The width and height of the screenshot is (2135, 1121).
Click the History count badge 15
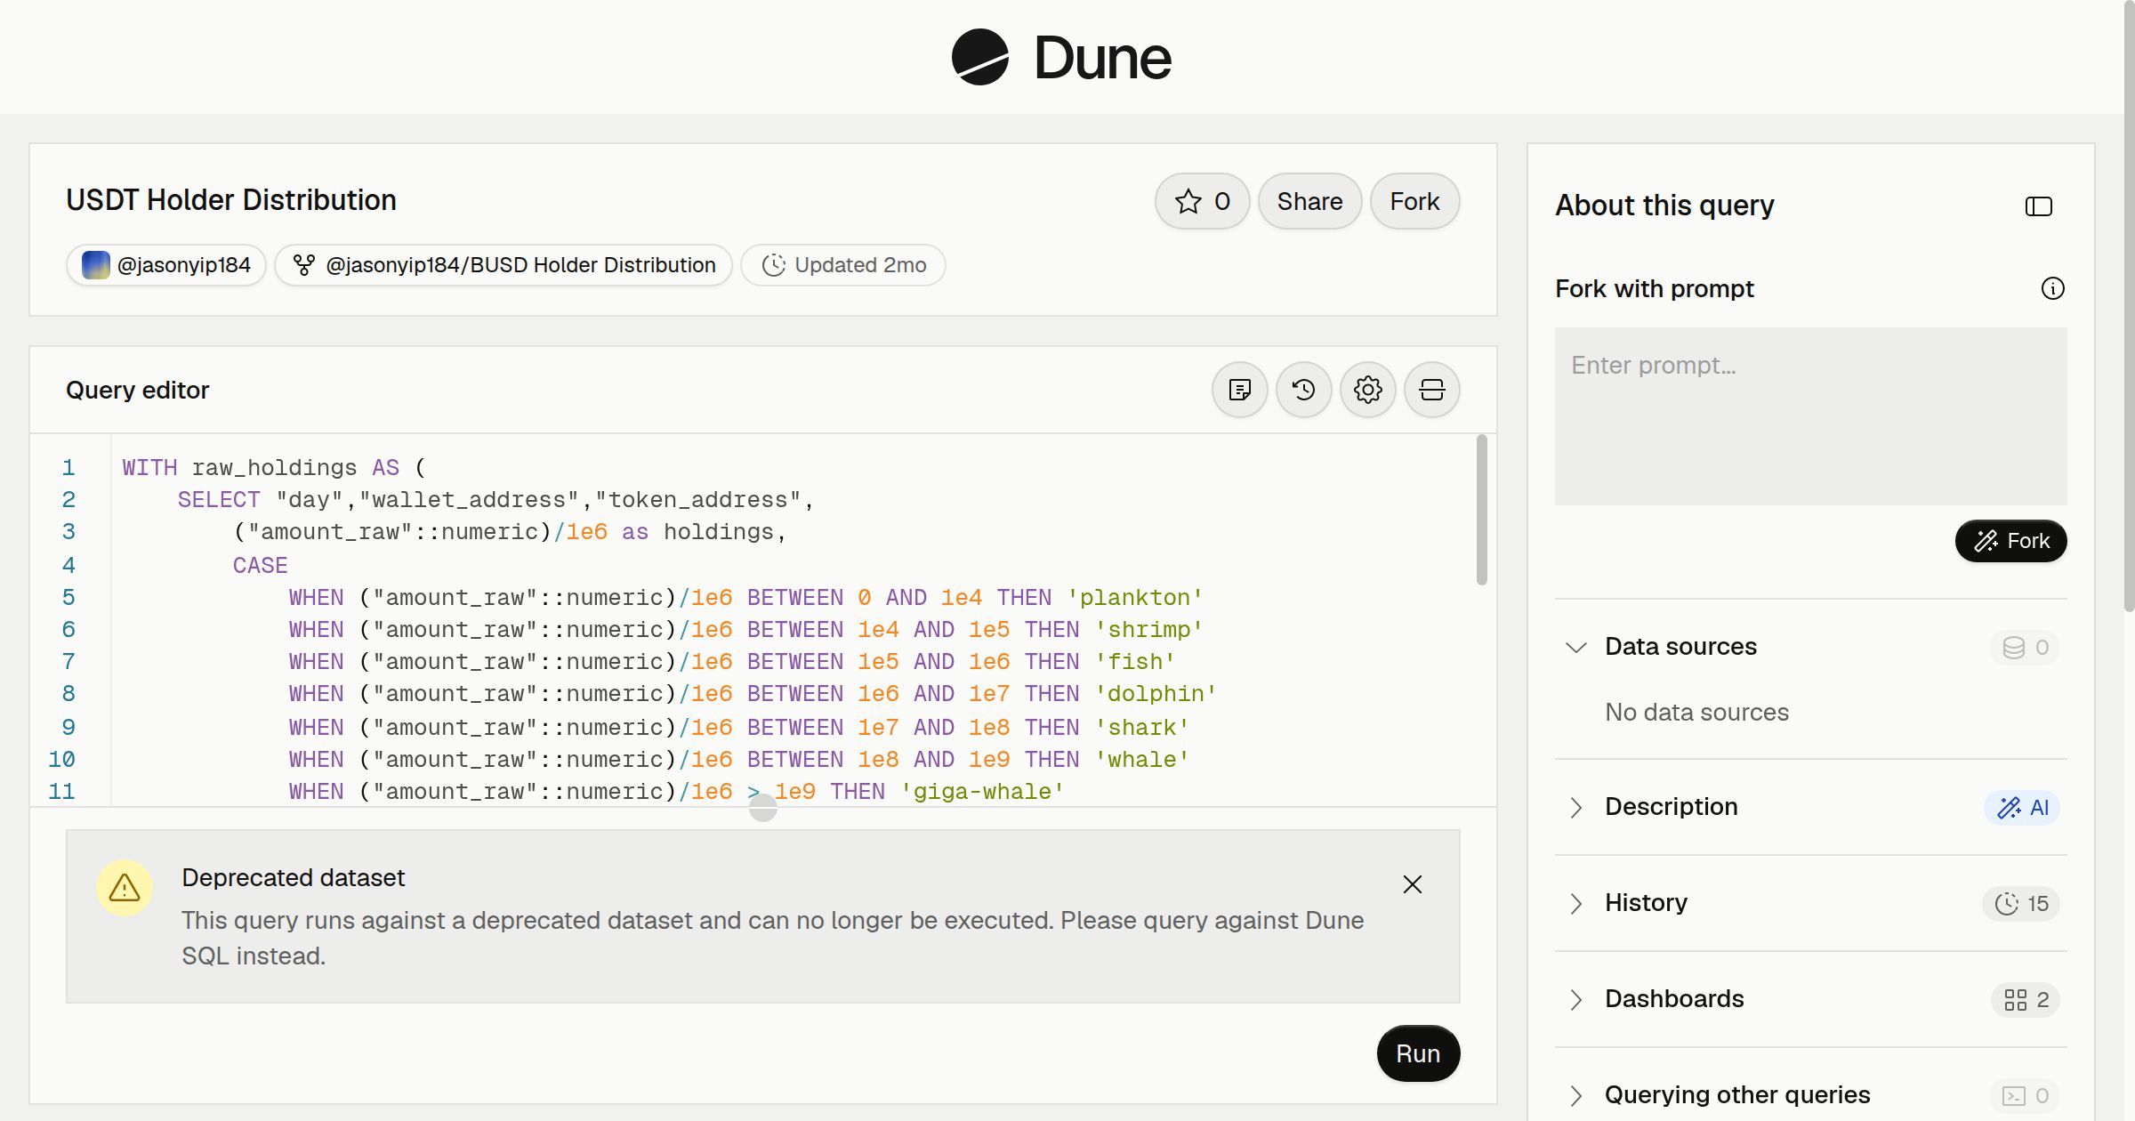2021,904
